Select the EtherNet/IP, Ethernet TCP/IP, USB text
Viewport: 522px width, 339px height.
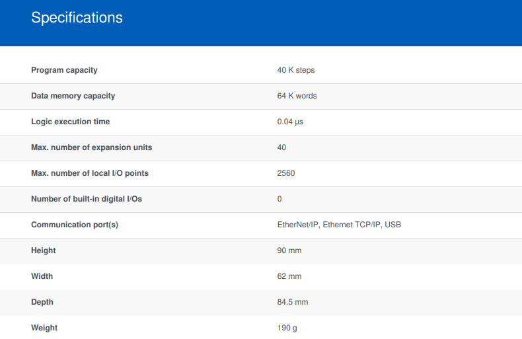[339, 225]
